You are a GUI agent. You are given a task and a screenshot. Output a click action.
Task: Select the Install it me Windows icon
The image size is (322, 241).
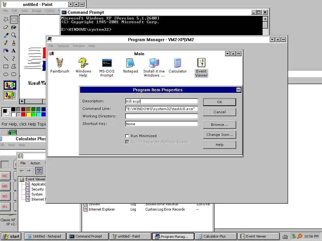[154, 67]
